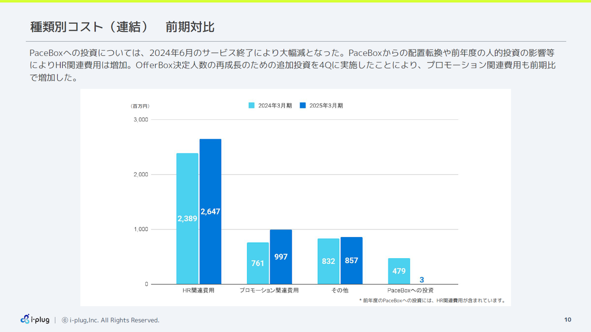Click the slide title 種類別コスト（連結）

coord(89,27)
